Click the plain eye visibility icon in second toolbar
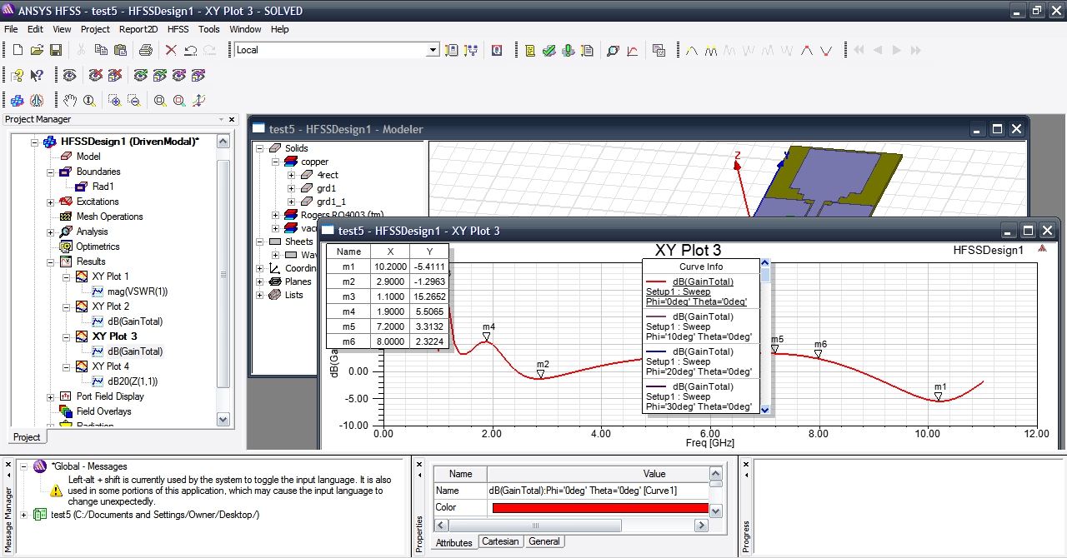Image resolution: width=1067 pixels, height=558 pixels. [x=70, y=76]
